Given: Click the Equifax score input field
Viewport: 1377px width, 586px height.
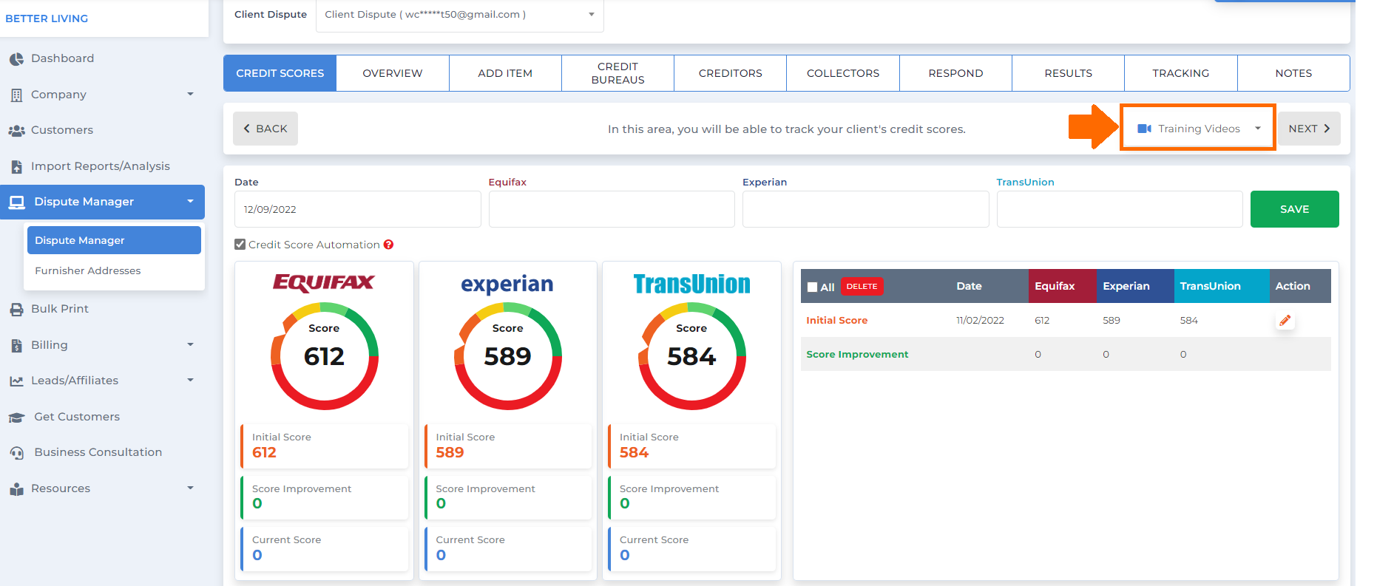Looking at the screenshot, I should (612, 209).
